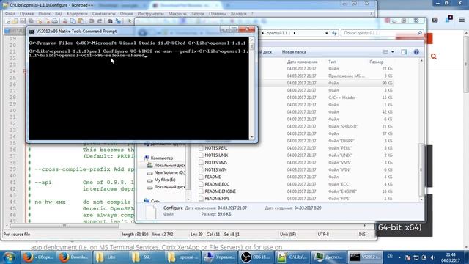This screenshot has height=264, width=469.
Task: Click the Redo arrow in Notepad++ toolbar
Action: pos(100,21)
